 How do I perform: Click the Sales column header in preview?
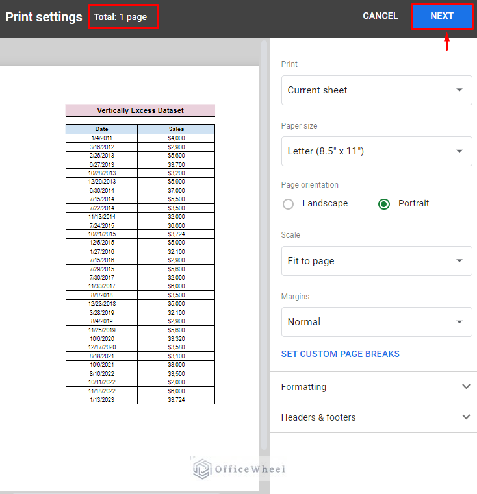pos(176,129)
